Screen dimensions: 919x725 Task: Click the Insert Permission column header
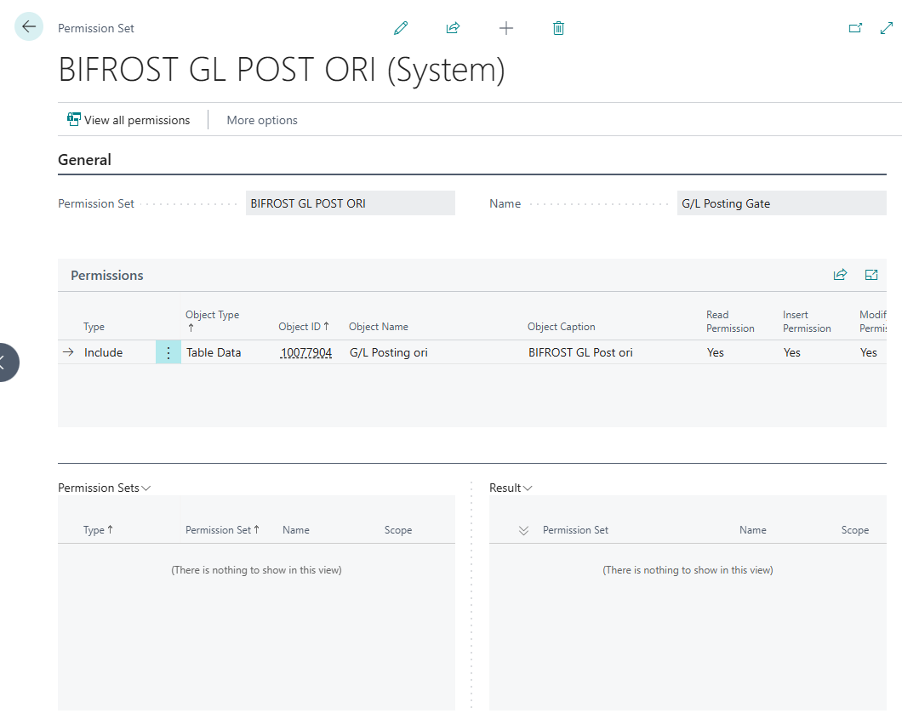point(807,321)
